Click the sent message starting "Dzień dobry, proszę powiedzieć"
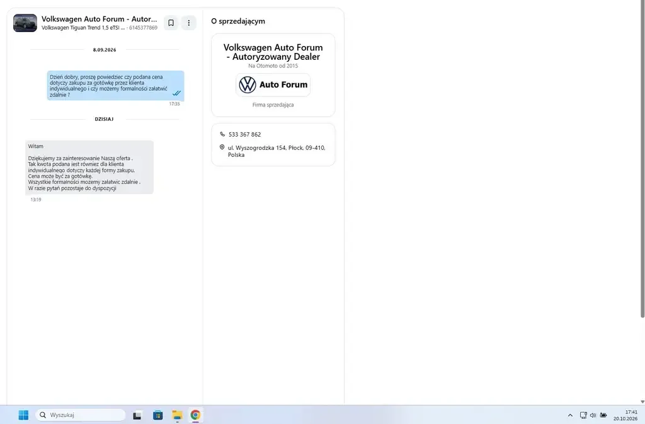645x424 pixels. 116,86
